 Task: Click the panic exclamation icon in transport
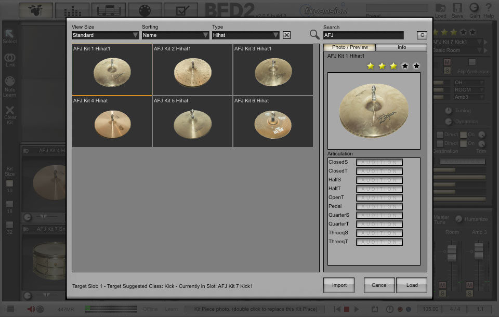click(x=389, y=309)
